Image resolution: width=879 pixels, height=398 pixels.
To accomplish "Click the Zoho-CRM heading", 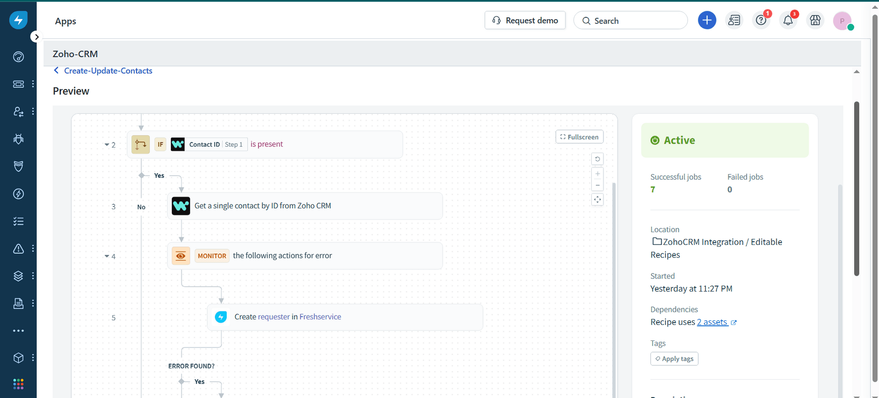I will point(75,54).
